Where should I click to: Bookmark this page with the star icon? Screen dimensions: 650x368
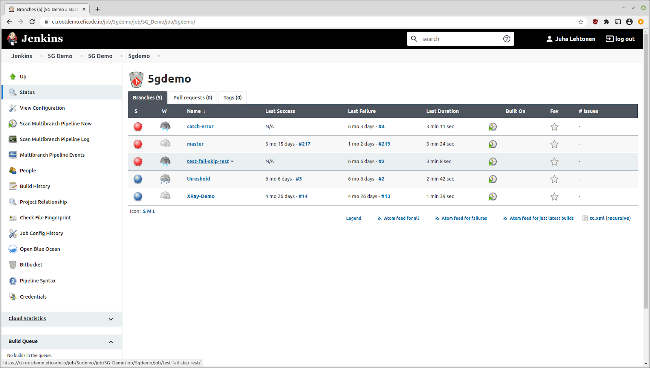point(581,22)
